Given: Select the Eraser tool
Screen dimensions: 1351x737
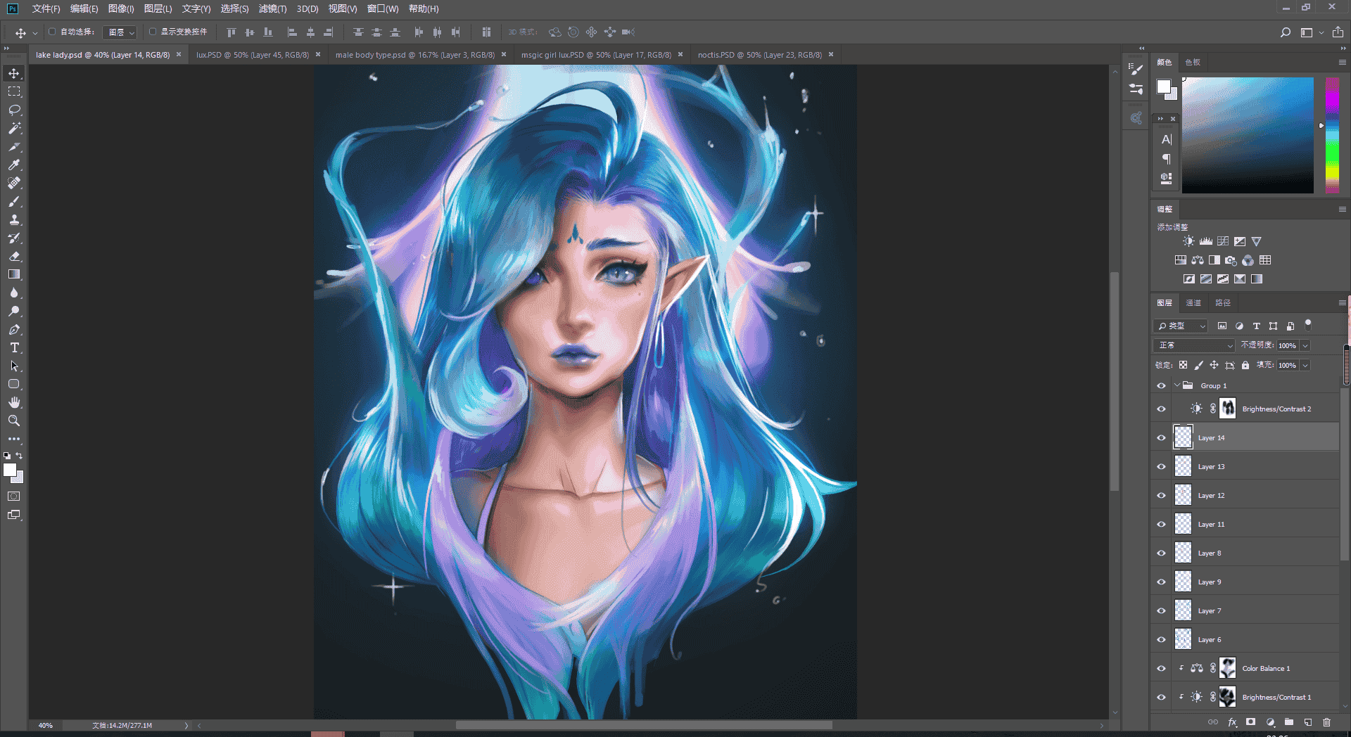Looking at the screenshot, I should pos(14,256).
